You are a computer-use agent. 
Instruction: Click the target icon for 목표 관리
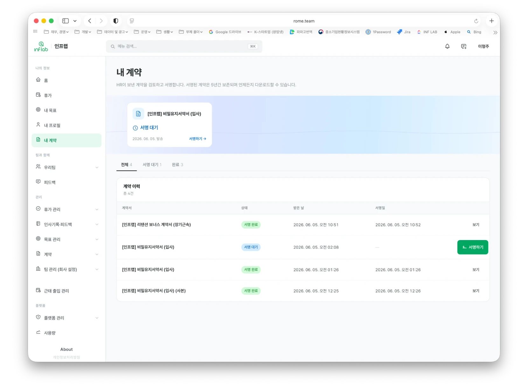tap(38, 238)
